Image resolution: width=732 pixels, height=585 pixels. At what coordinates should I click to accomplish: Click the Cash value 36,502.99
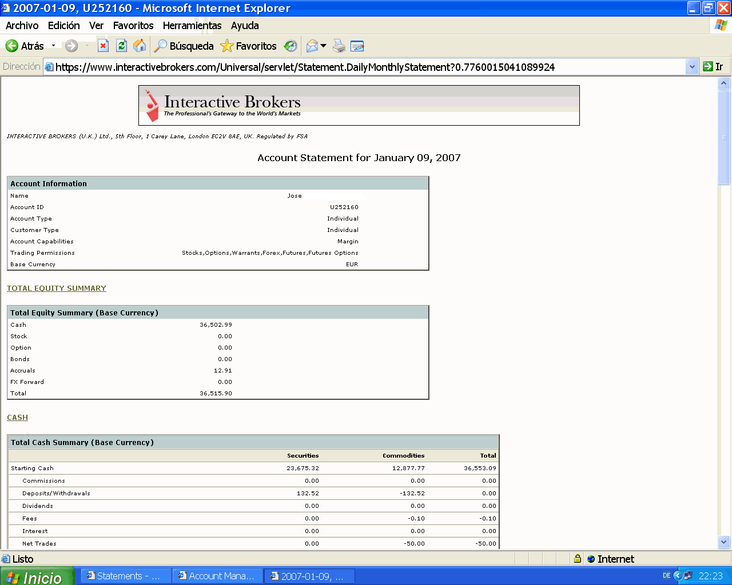pos(216,325)
